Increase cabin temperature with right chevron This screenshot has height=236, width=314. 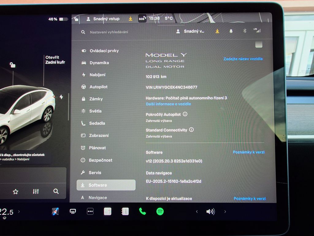coord(19,211)
